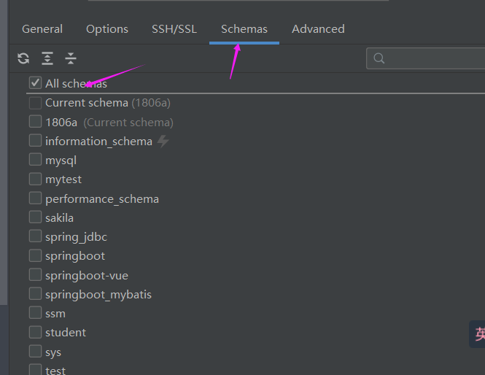Select the sakila schema checkbox
The height and width of the screenshot is (375, 485).
35,217
